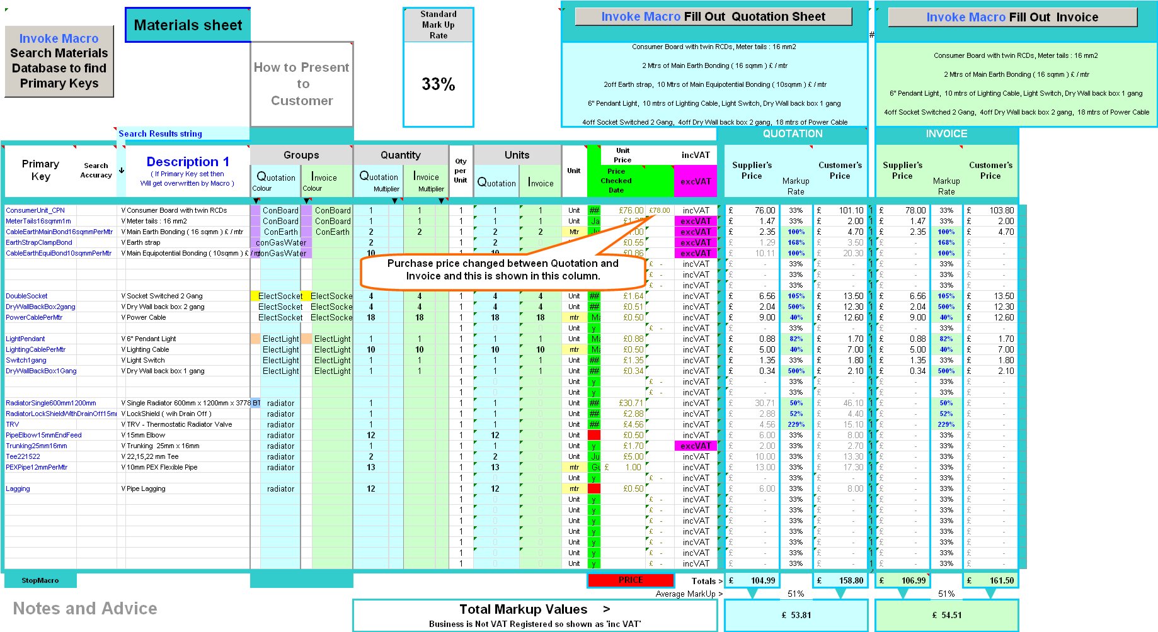The width and height of the screenshot is (1158, 632).
Task: Click the red PRICE button
Action: tap(631, 580)
